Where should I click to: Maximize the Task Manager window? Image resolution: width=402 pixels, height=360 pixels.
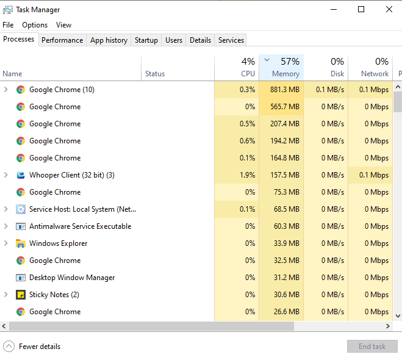(x=361, y=10)
